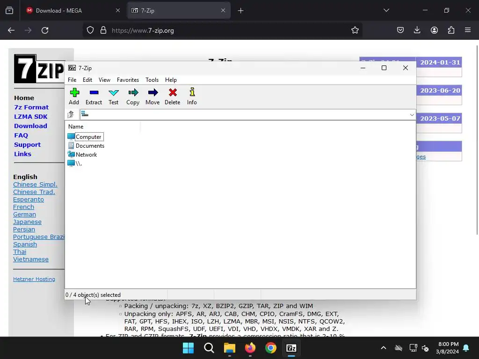Click the Hetzner Hosting link

click(x=34, y=279)
